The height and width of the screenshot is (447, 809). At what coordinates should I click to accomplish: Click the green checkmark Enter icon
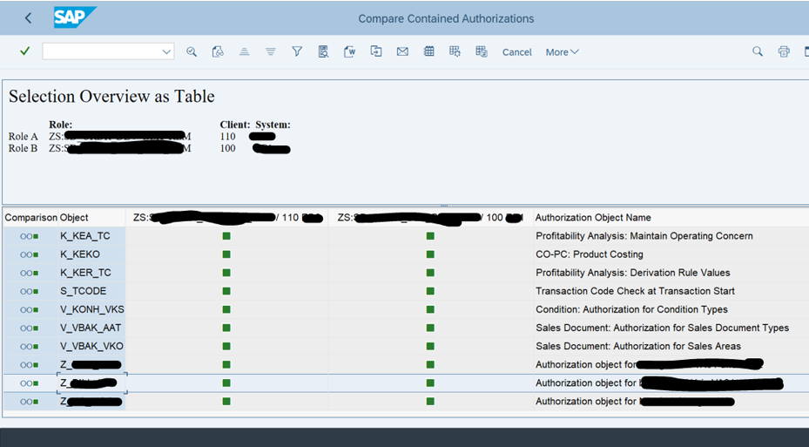[x=25, y=52]
